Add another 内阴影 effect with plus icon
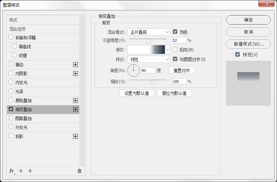 (x=76, y=74)
